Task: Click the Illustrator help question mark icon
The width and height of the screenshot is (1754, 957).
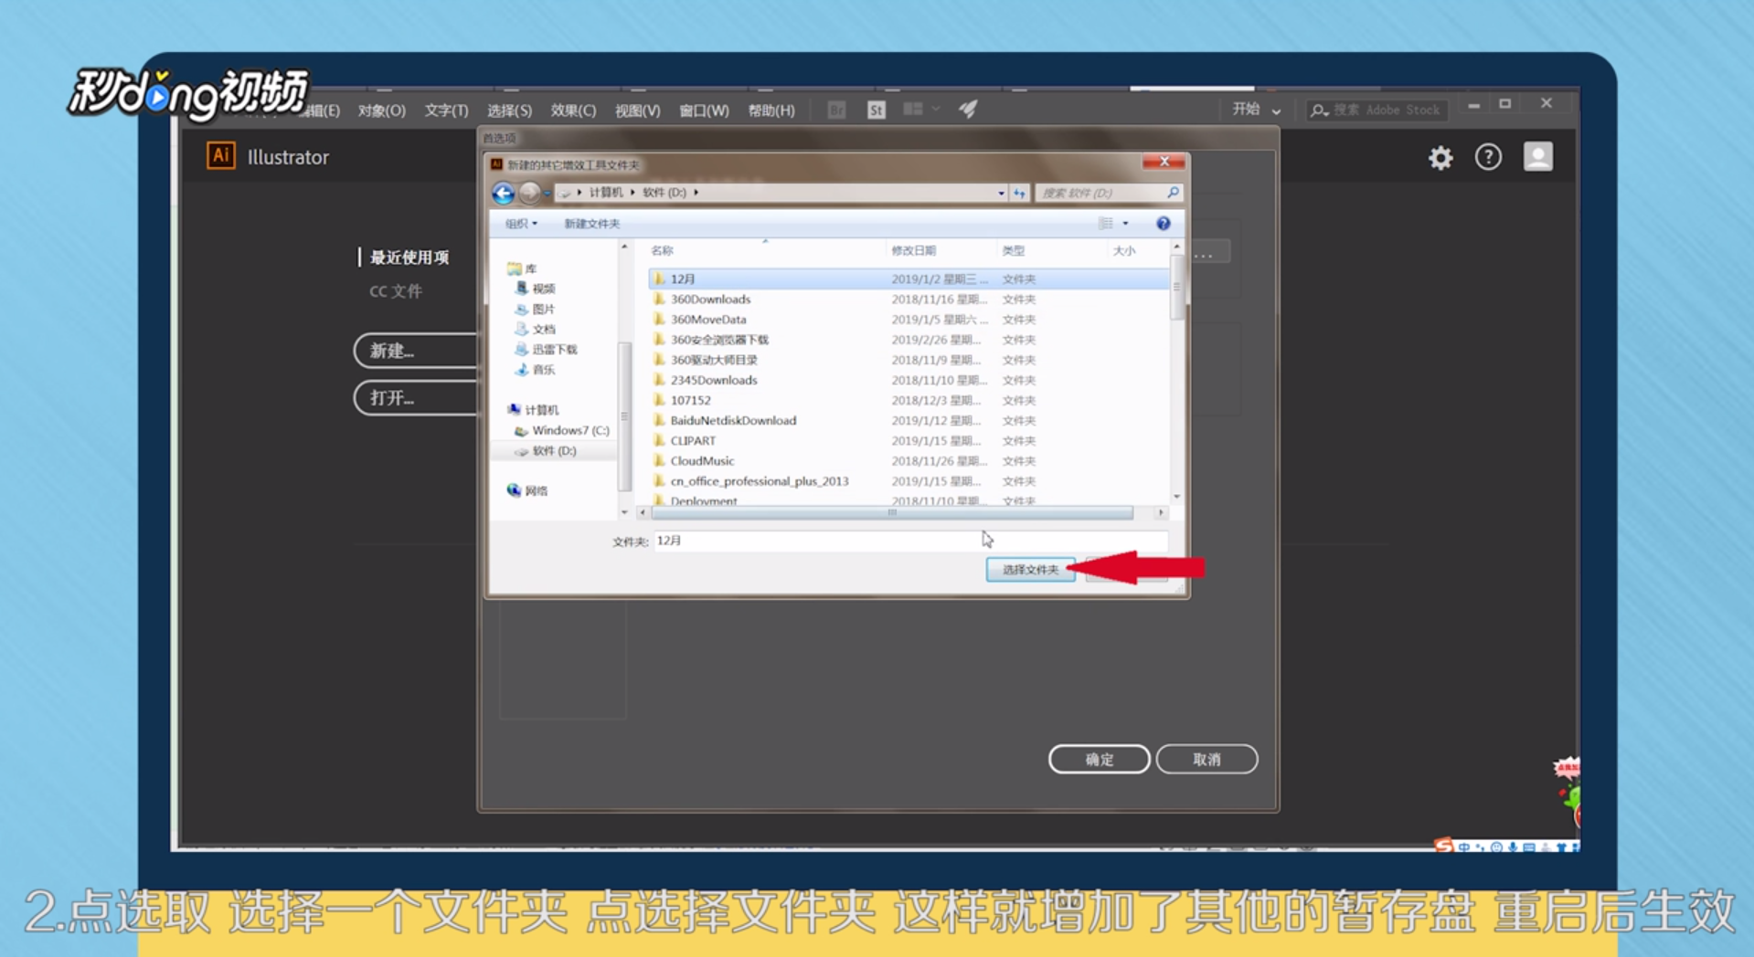Action: 1488,158
